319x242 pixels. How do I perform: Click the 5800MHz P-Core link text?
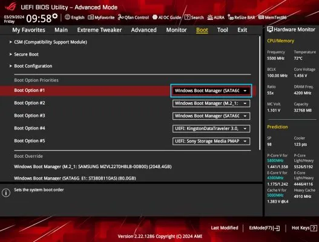coord(275,161)
